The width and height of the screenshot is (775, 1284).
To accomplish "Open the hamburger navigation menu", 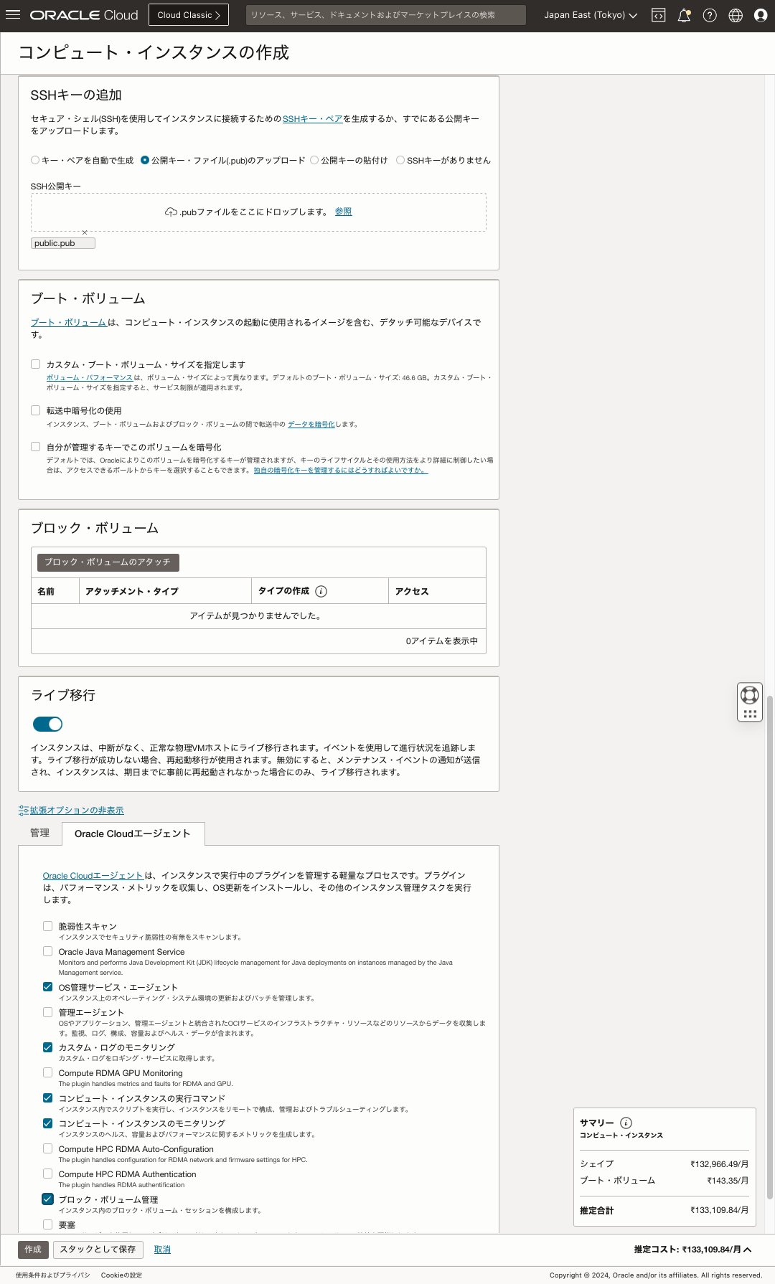I will [13, 14].
